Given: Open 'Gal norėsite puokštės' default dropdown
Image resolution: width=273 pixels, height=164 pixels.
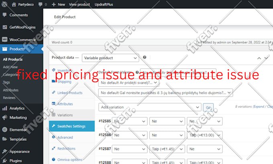Looking at the screenshot, I should click(x=165, y=93).
